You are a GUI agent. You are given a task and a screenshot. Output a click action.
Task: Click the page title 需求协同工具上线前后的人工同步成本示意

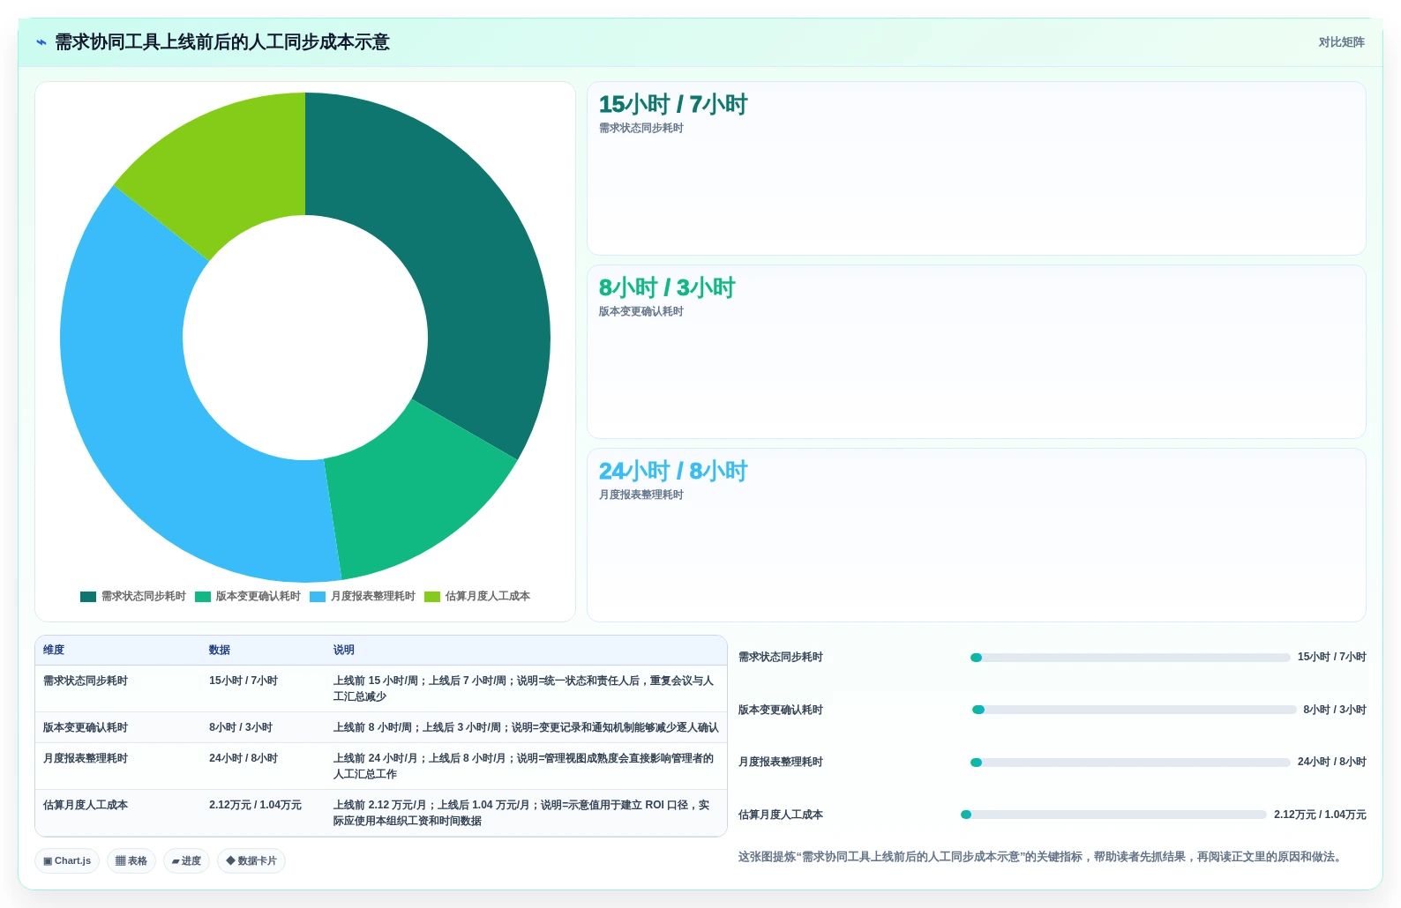pyautogui.click(x=222, y=42)
